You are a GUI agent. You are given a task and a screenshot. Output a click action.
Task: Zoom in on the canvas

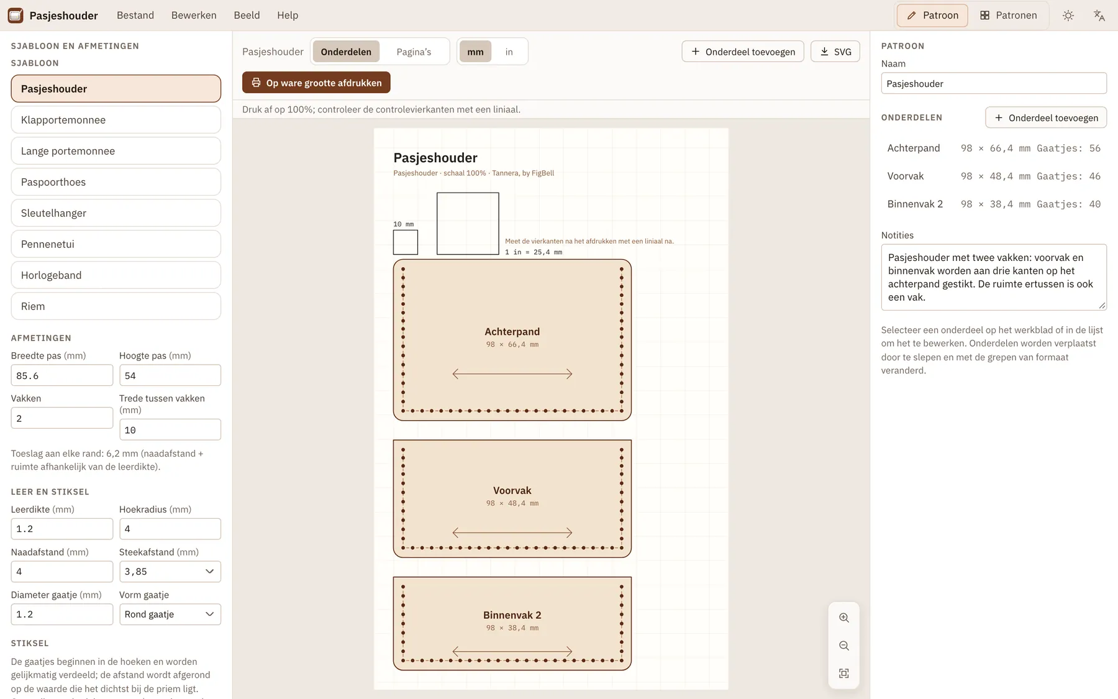(x=844, y=618)
